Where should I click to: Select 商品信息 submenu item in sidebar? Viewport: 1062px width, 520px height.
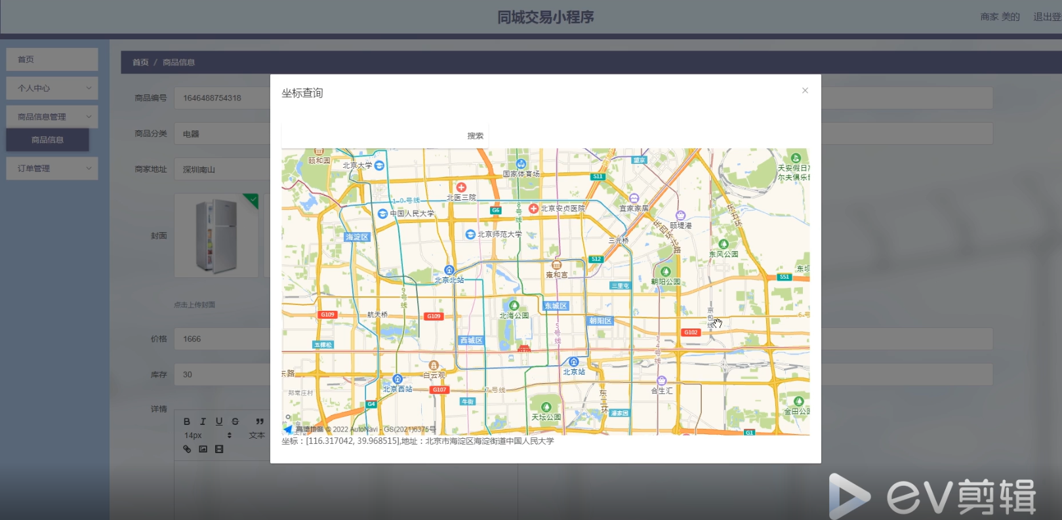(x=48, y=140)
